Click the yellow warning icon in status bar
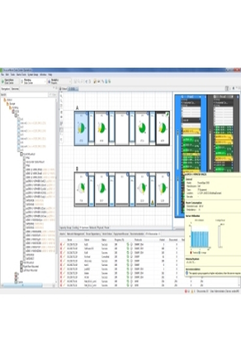Image resolution: width=241 pixels, height=362 pixels. pyautogui.click(x=192, y=291)
